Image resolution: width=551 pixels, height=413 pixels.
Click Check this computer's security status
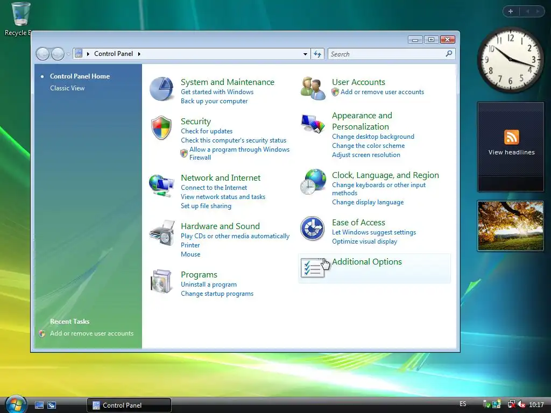[x=234, y=140]
